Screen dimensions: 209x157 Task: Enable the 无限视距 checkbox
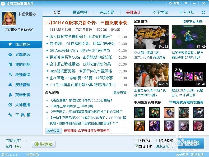coord(137,140)
